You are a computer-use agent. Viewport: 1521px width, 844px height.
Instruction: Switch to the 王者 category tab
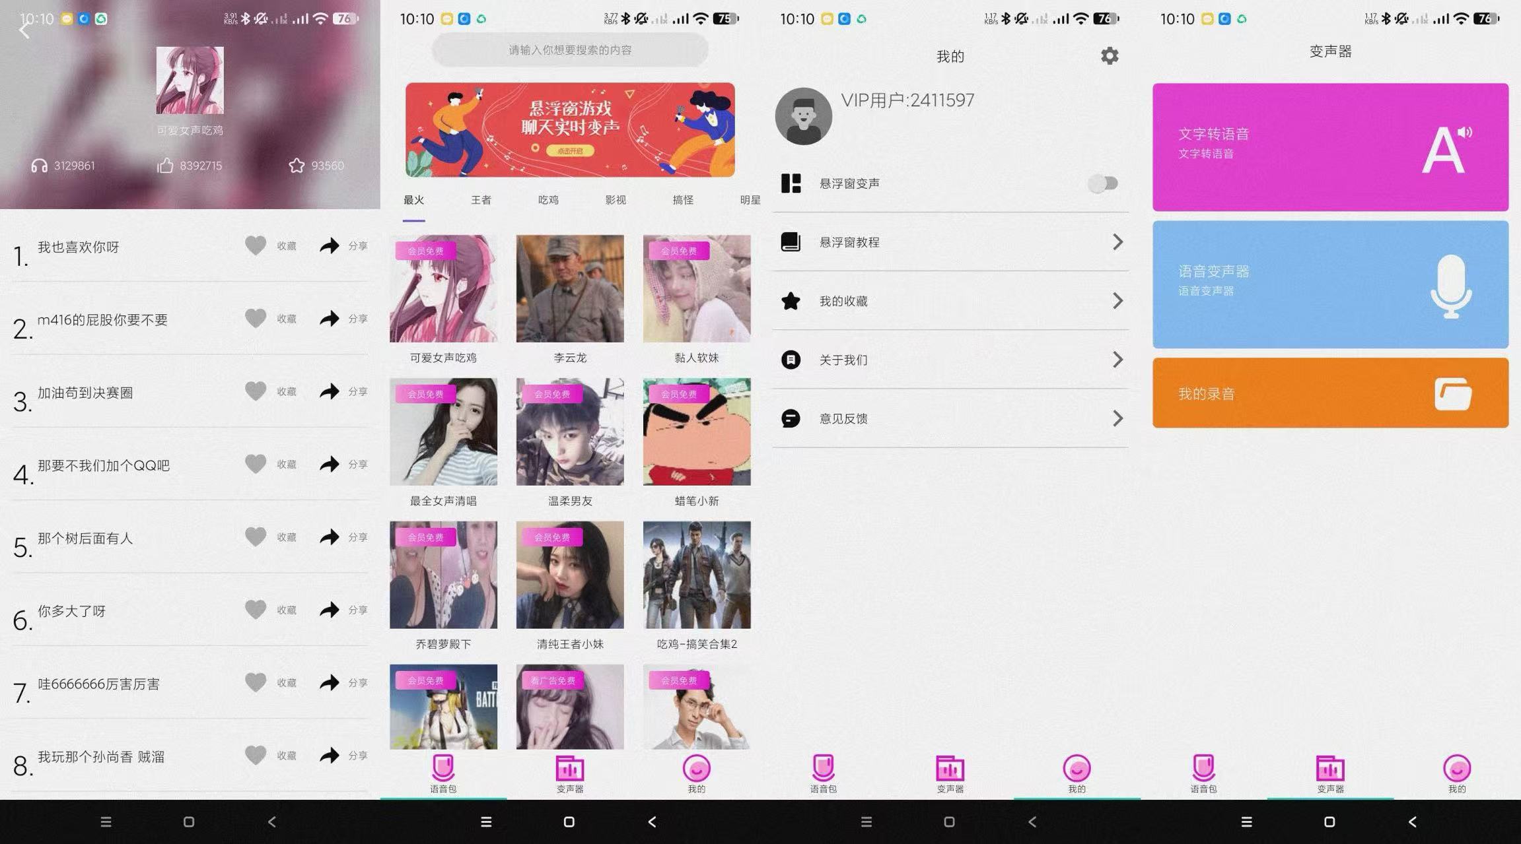point(481,200)
